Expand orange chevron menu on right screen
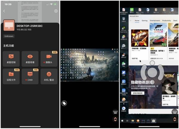179x129 pixels. tap(175, 119)
